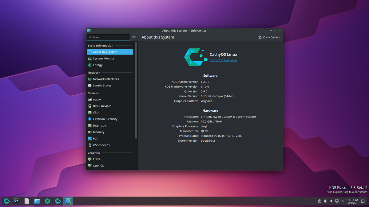Image resolution: width=369 pixels, height=207 pixels.
Task: Open clipboard manager from system tray
Action: 319,201
